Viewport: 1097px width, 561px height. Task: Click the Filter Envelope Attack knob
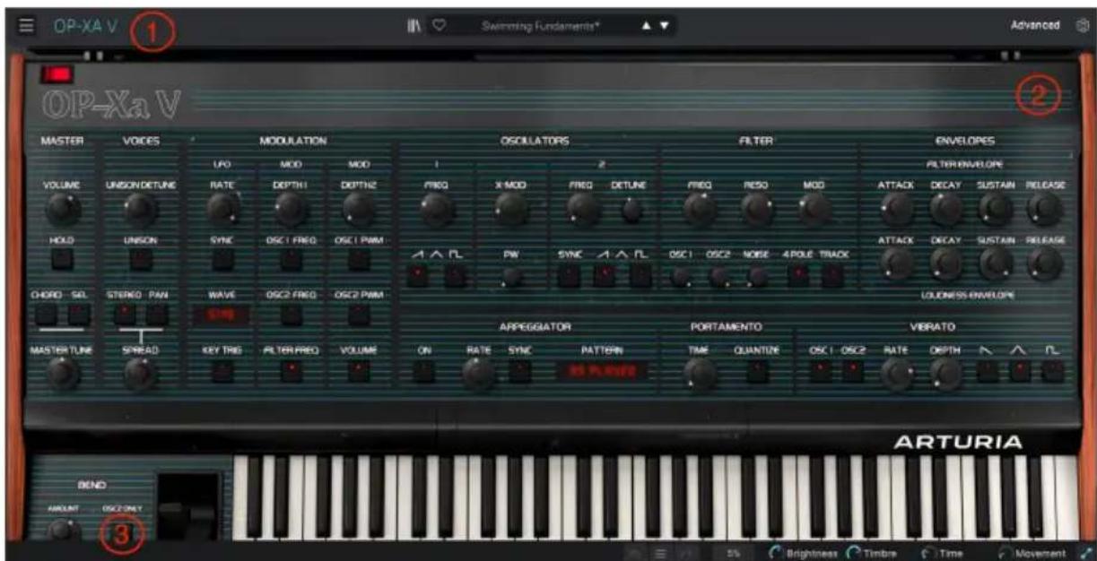pyautogui.click(x=896, y=209)
